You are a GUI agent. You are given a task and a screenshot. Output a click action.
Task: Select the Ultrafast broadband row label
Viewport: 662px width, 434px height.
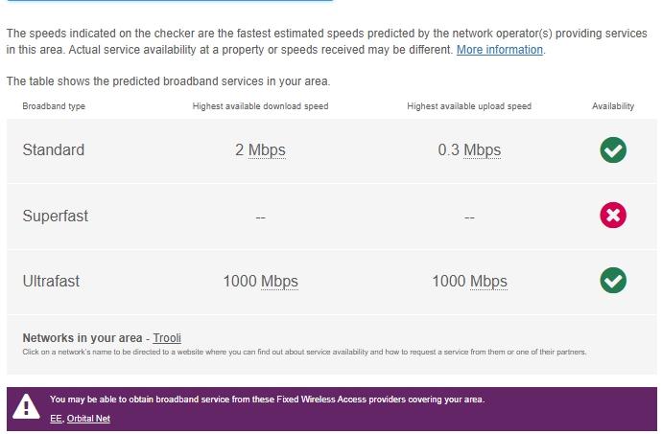tap(51, 282)
